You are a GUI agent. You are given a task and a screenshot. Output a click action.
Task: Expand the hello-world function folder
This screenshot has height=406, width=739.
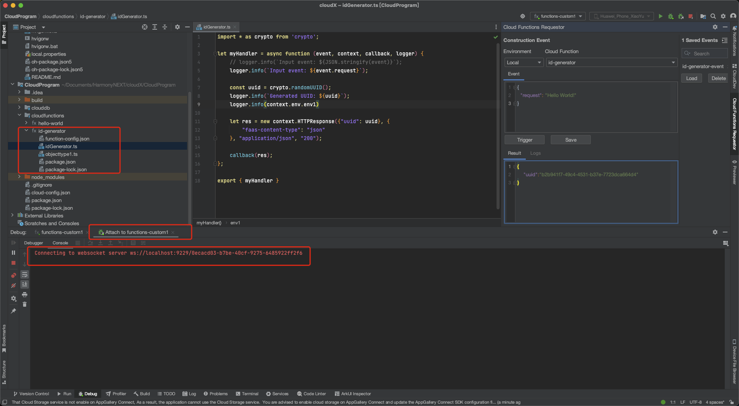point(26,123)
